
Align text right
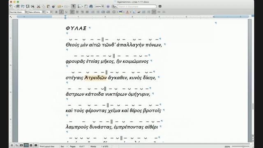82,12
